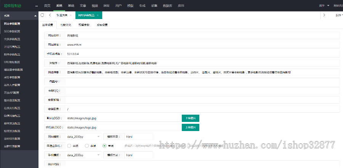Open the 手机模板 dropdown

(83, 155)
